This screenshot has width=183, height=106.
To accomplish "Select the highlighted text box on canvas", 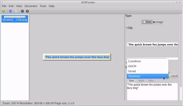I will (x=77, y=57).
